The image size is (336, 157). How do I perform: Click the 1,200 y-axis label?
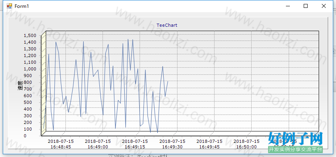30,55
